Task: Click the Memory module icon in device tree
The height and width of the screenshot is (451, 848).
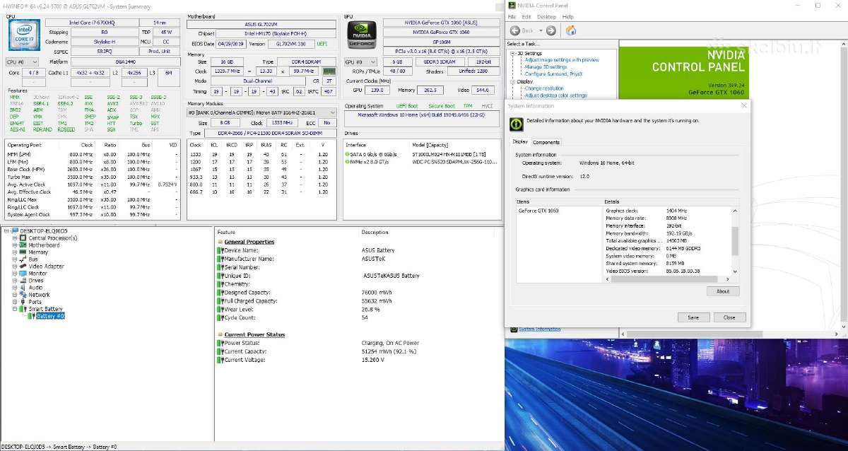Action: tap(23, 252)
